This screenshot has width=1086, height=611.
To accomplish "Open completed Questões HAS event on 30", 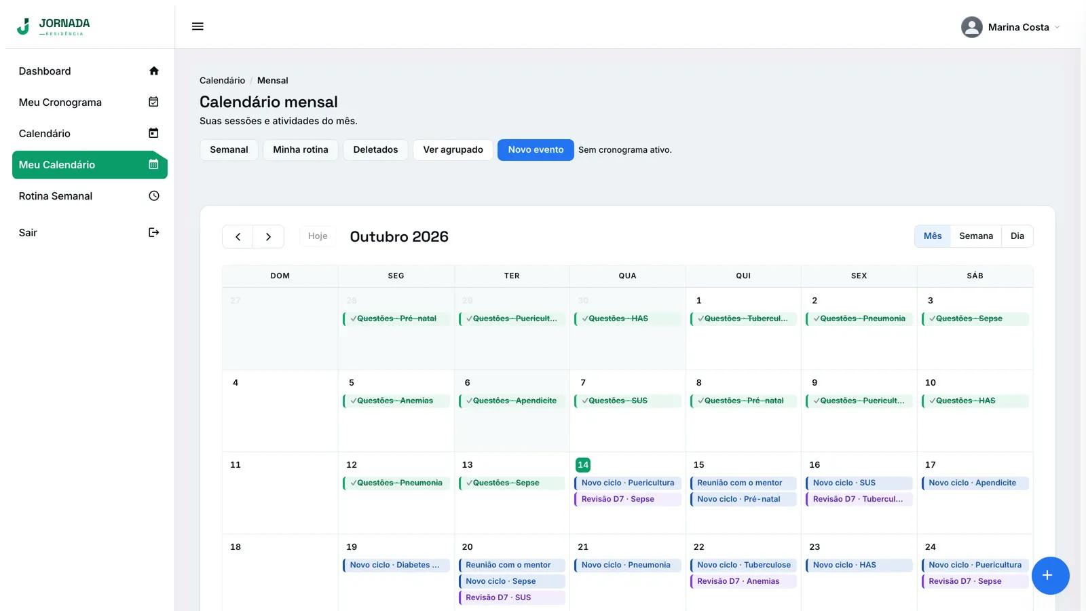I will tap(628, 318).
